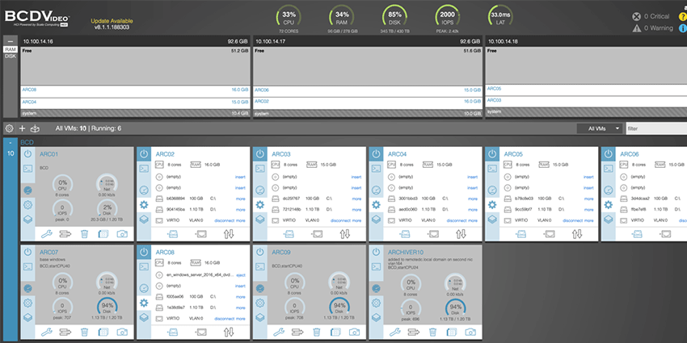Click ARC01 move VM icon
The image size is (687, 343).
(x=65, y=234)
